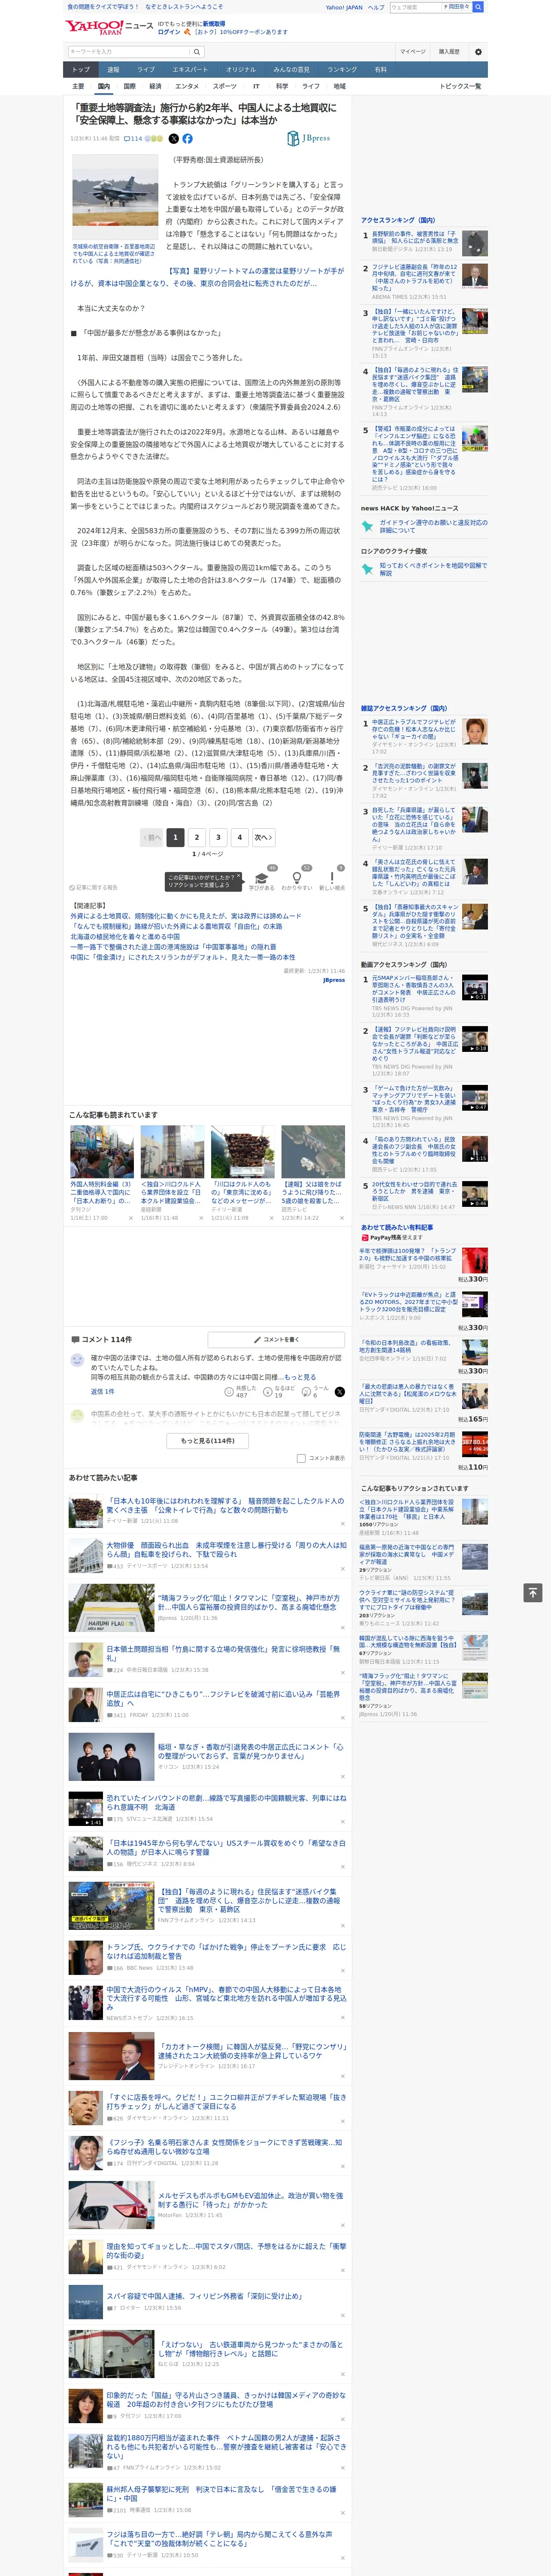Open the settings gear icon
The image size is (551, 2576).
click(x=478, y=52)
